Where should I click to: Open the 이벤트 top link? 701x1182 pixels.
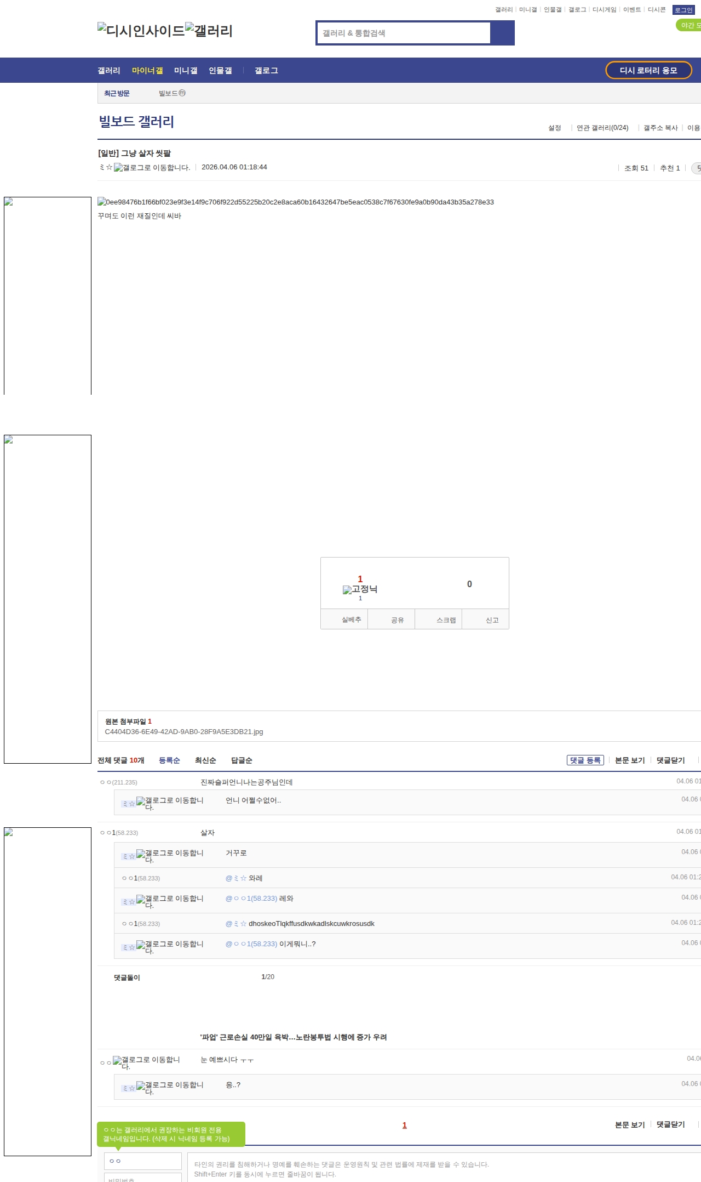coord(632,10)
